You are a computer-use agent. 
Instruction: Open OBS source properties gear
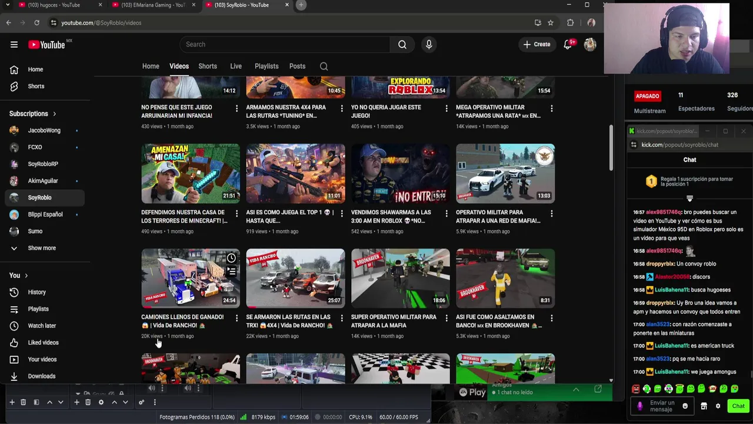101,402
